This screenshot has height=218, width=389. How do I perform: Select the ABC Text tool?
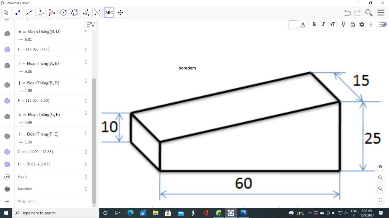tap(109, 12)
